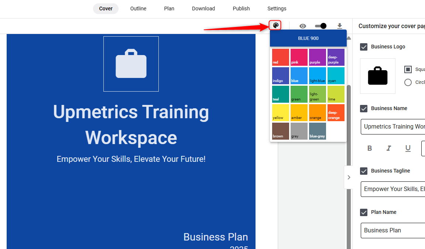Click the download arrow icon in toolbar
This screenshot has height=249, width=425.
pos(340,26)
